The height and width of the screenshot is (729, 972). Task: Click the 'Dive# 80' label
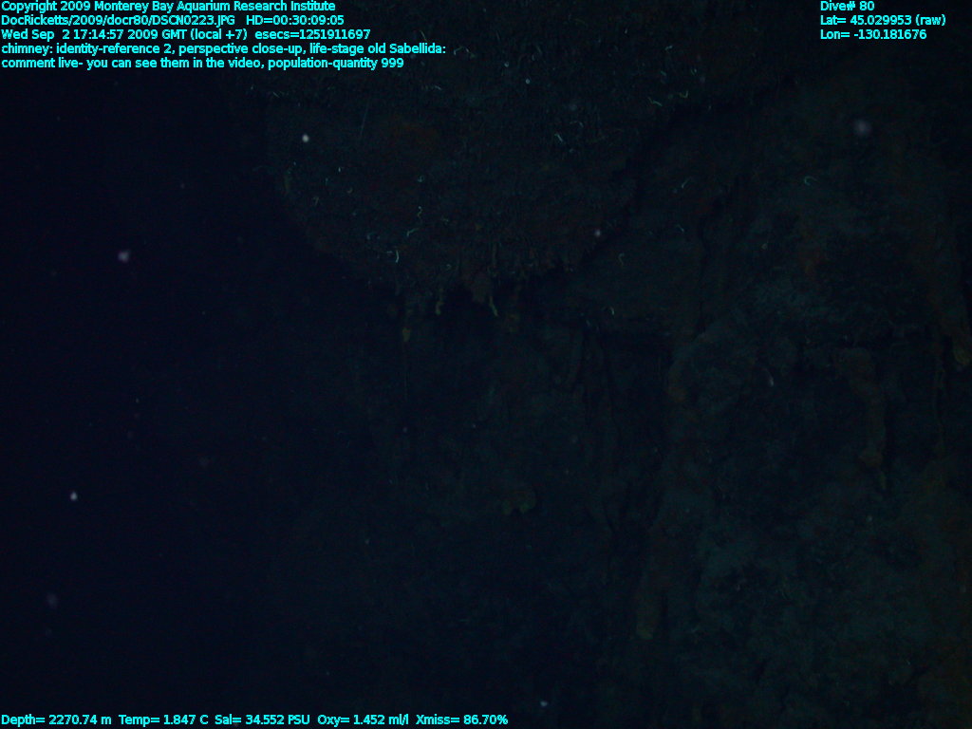847,7
